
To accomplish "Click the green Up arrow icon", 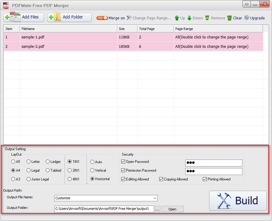I will 176,18.
